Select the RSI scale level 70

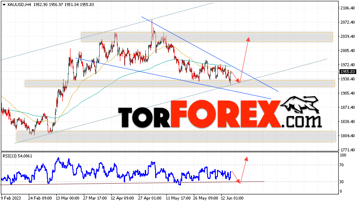pyautogui.click(x=342, y=165)
